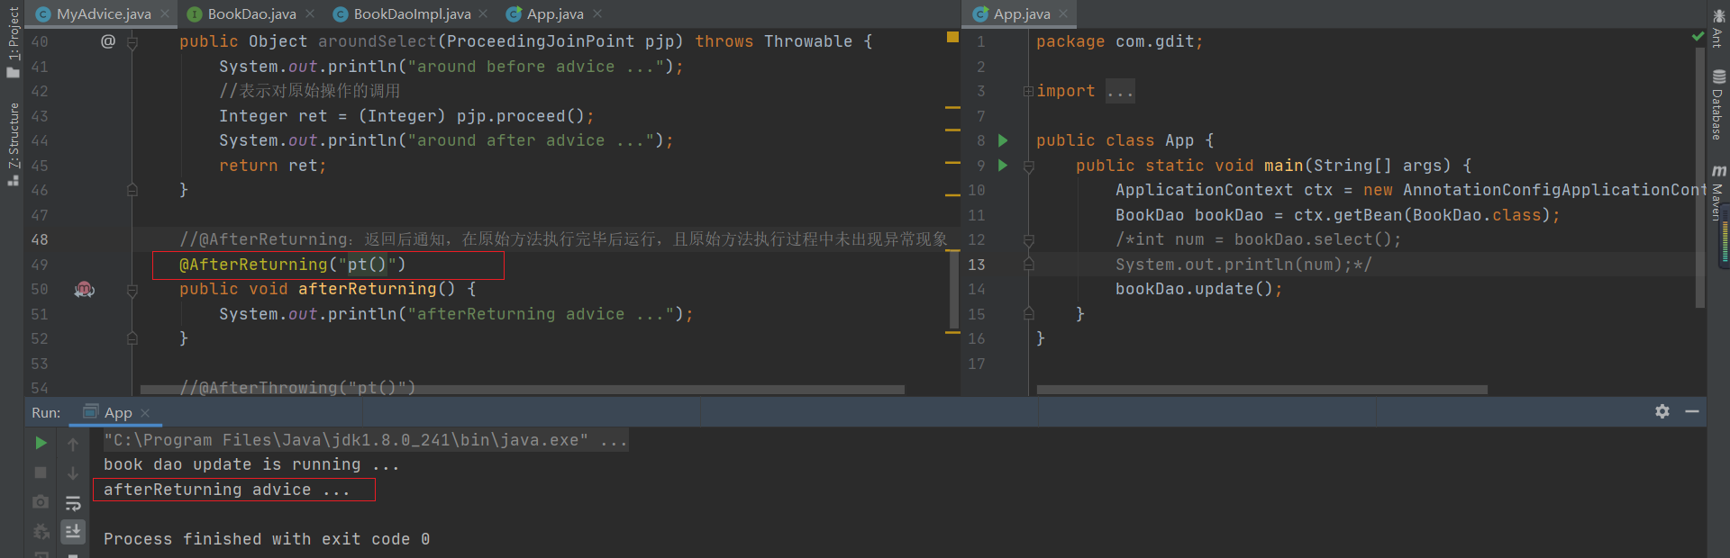1730x558 pixels.
Task: Click the @ annotation gutter icon on line 40
Action: tap(108, 41)
